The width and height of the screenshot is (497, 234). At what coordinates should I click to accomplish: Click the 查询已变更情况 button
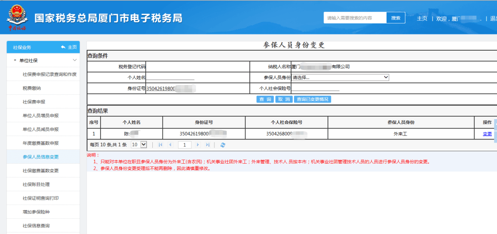coord(312,99)
